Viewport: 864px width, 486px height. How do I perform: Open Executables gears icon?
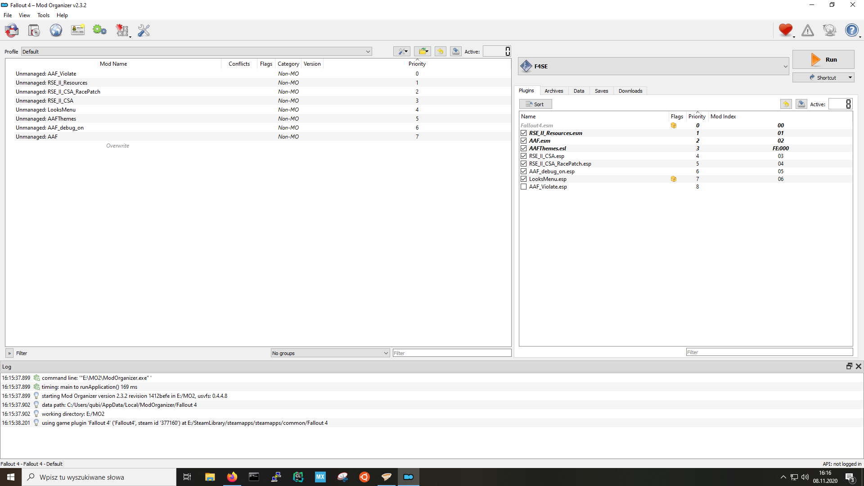tap(99, 30)
